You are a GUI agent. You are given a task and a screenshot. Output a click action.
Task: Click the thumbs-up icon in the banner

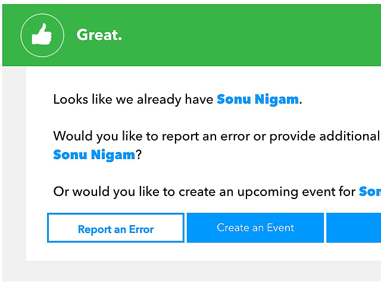42,36
